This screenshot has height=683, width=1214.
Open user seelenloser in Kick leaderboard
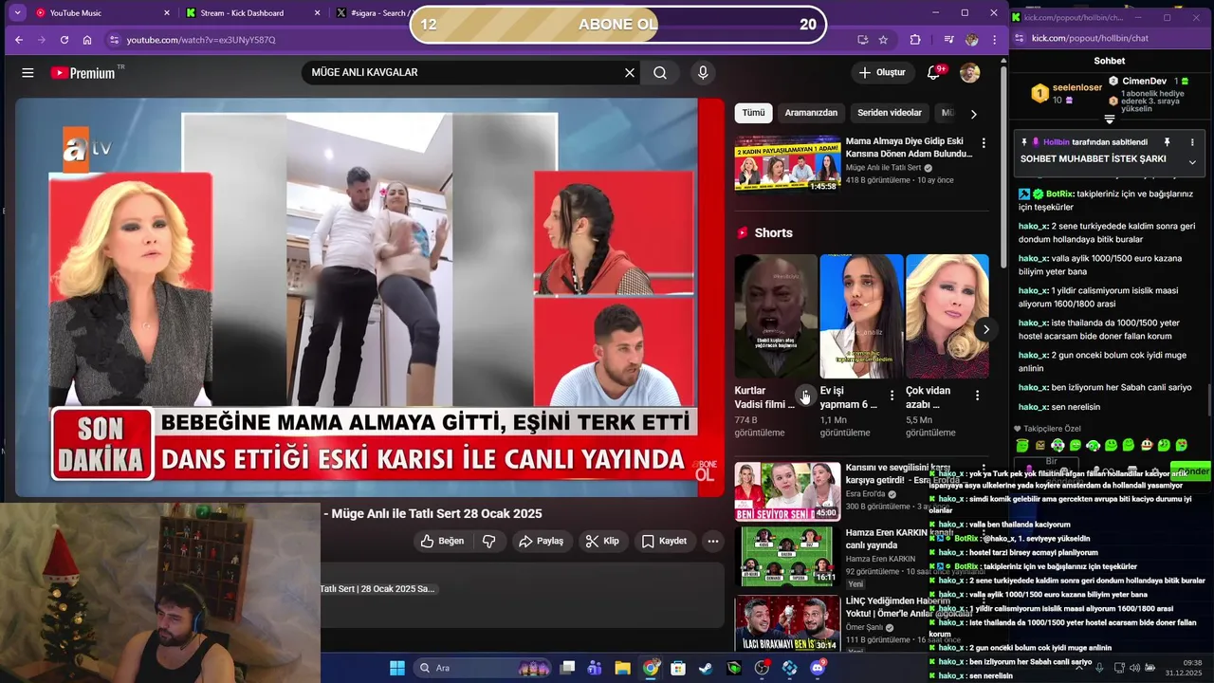click(x=1077, y=87)
